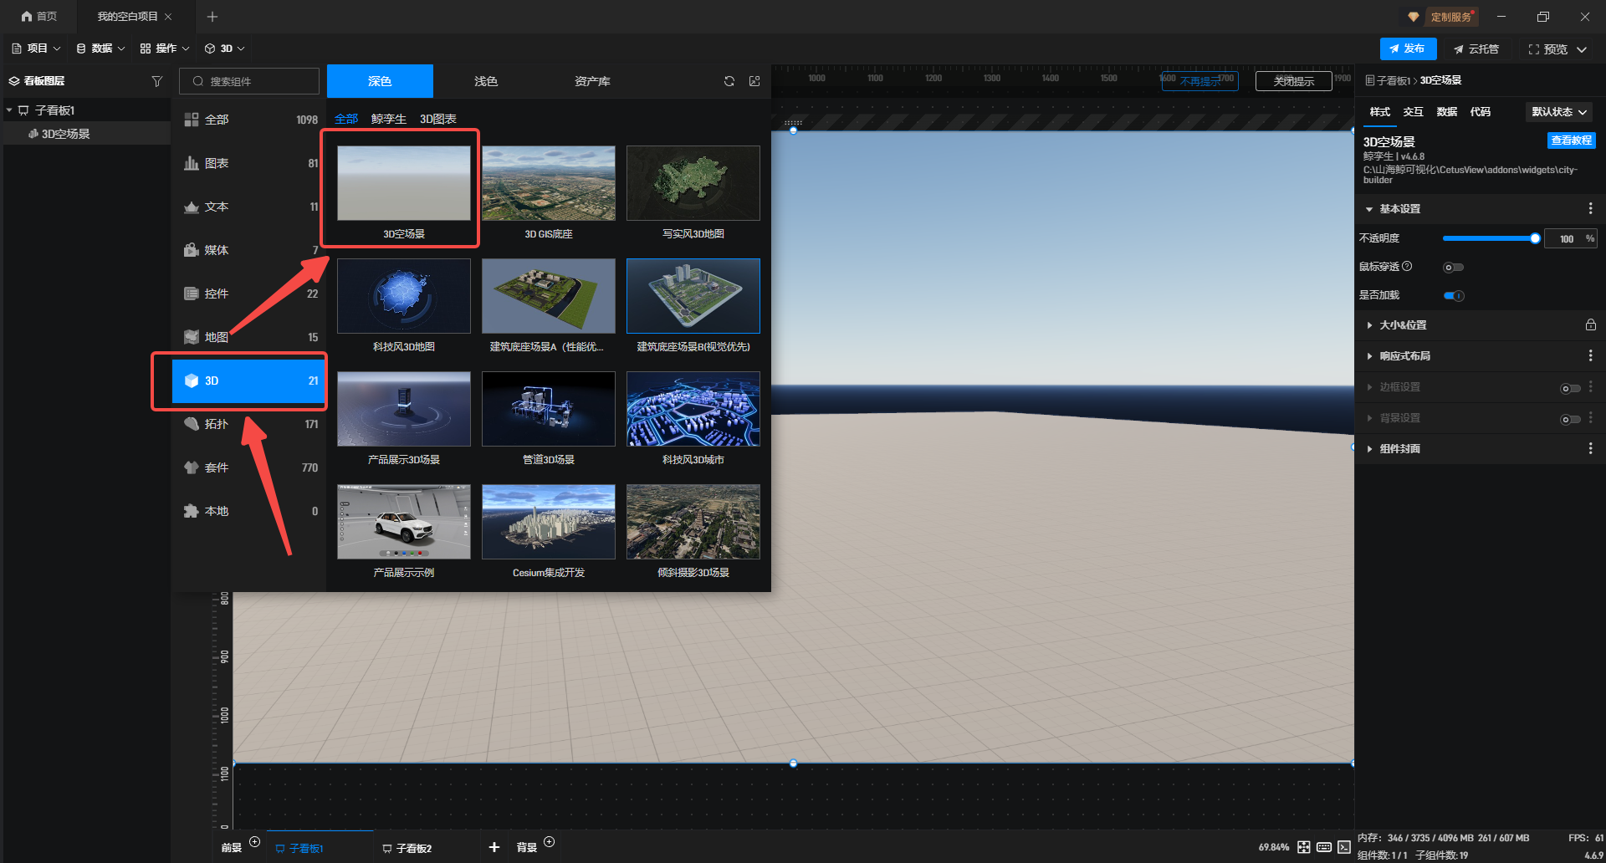Click the 不透明度 slider handle

1535,238
